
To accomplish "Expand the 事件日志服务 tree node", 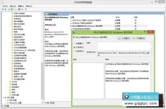I will 10,24.
